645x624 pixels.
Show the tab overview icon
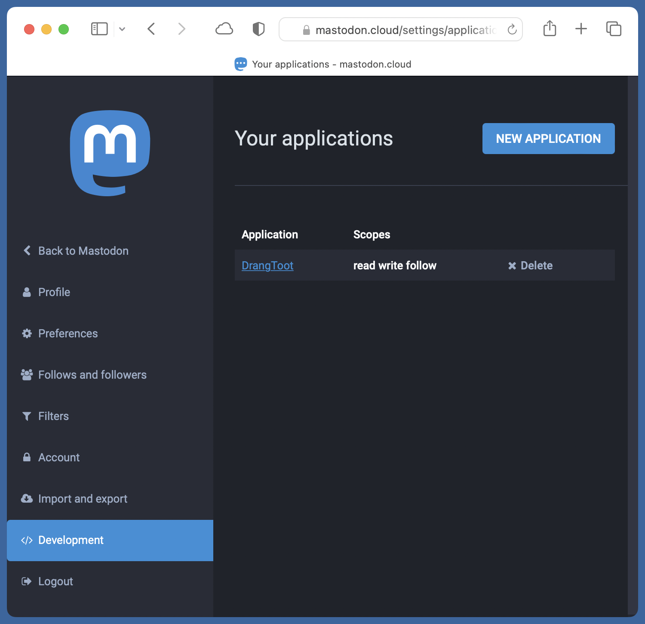(614, 29)
